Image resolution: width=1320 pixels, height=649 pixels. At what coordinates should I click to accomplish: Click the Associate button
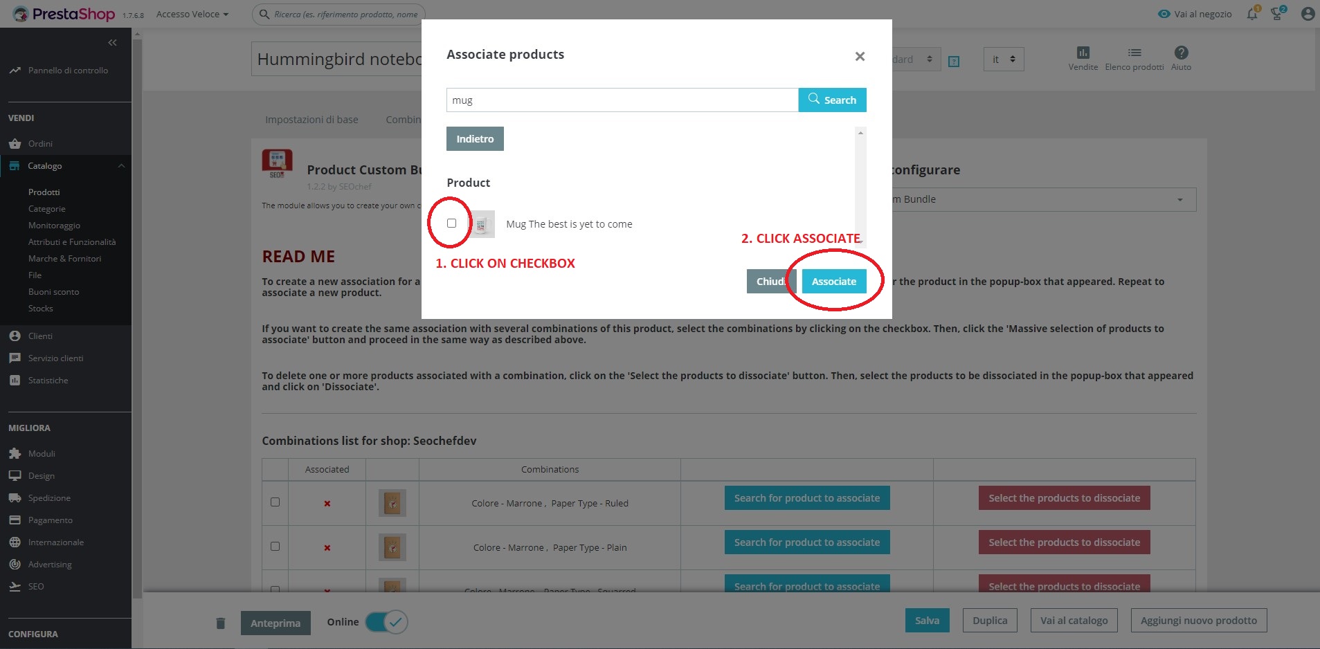click(x=833, y=282)
